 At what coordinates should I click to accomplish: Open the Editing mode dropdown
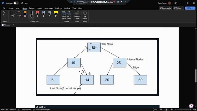pos(178,8)
